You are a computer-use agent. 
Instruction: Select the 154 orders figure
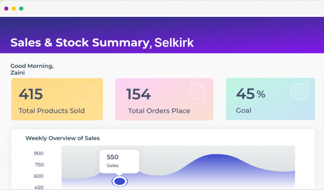[138, 94]
